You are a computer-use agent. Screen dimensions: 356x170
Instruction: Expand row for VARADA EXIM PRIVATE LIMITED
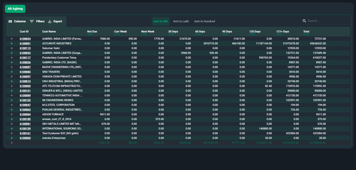[x=12, y=77]
